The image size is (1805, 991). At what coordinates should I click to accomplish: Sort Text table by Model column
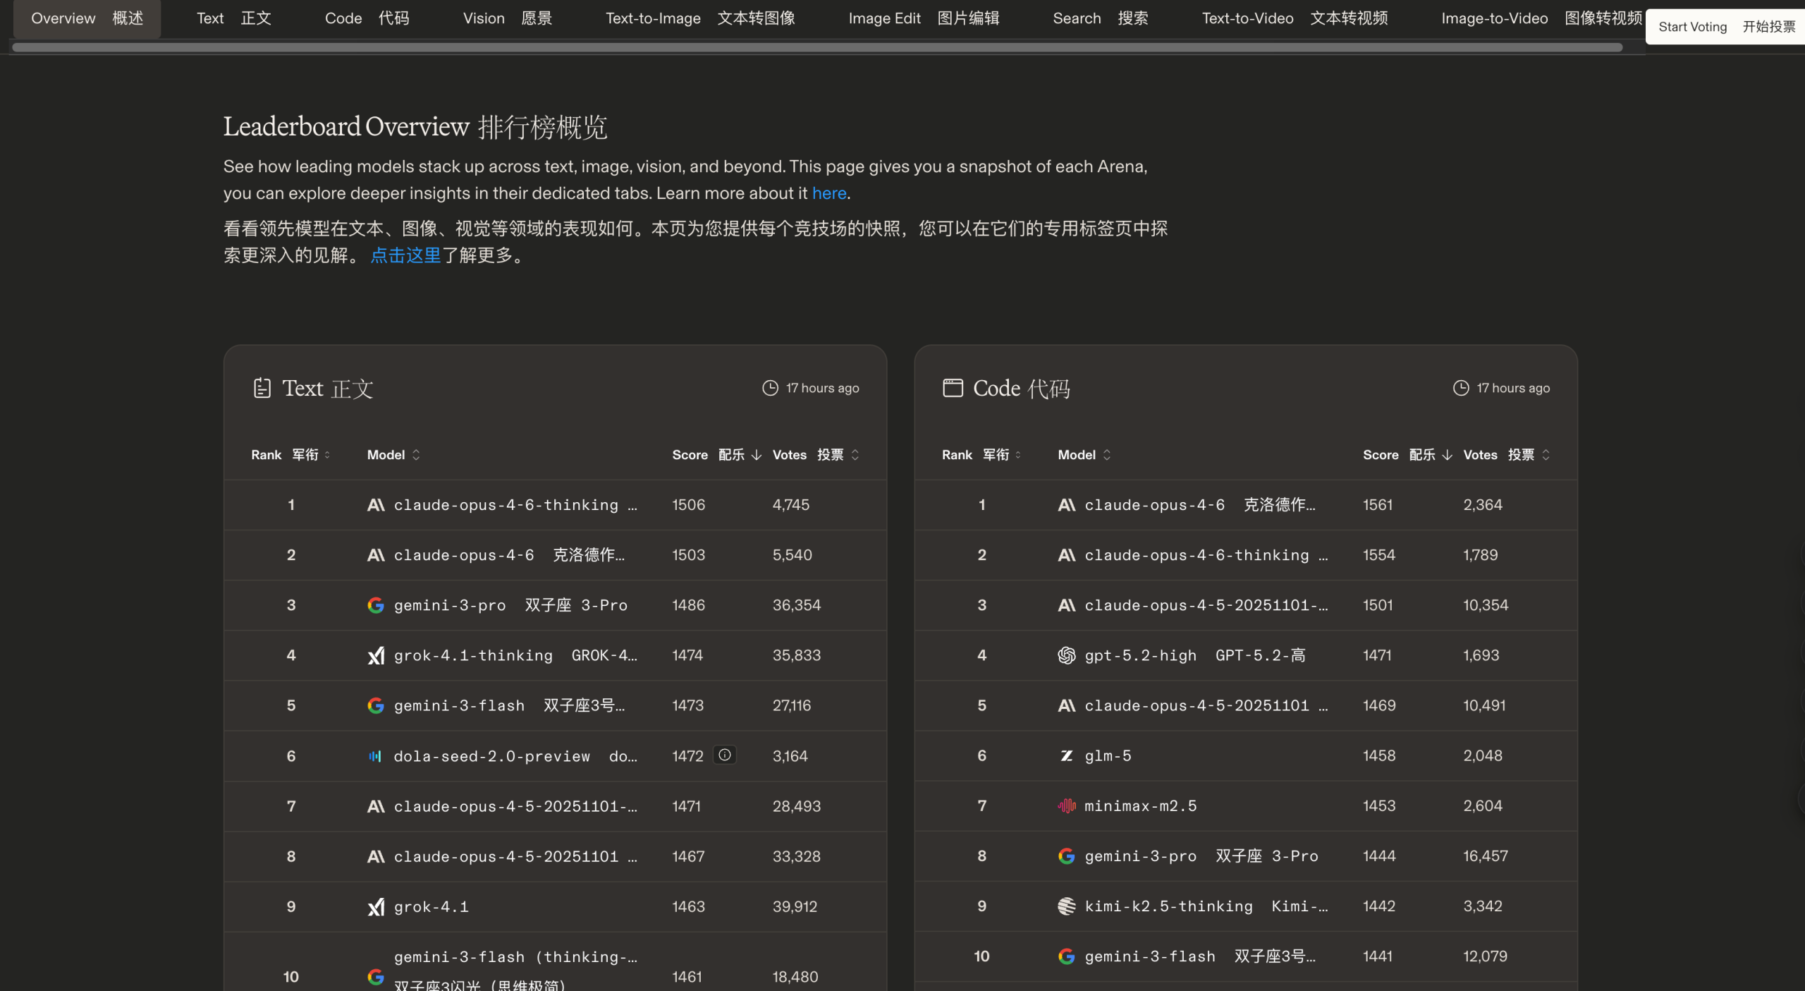(393, 455)
